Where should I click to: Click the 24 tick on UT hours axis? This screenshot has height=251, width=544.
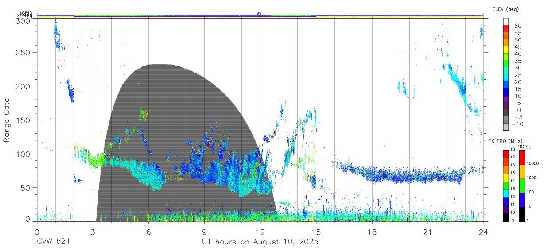click(x=484, y=232)
